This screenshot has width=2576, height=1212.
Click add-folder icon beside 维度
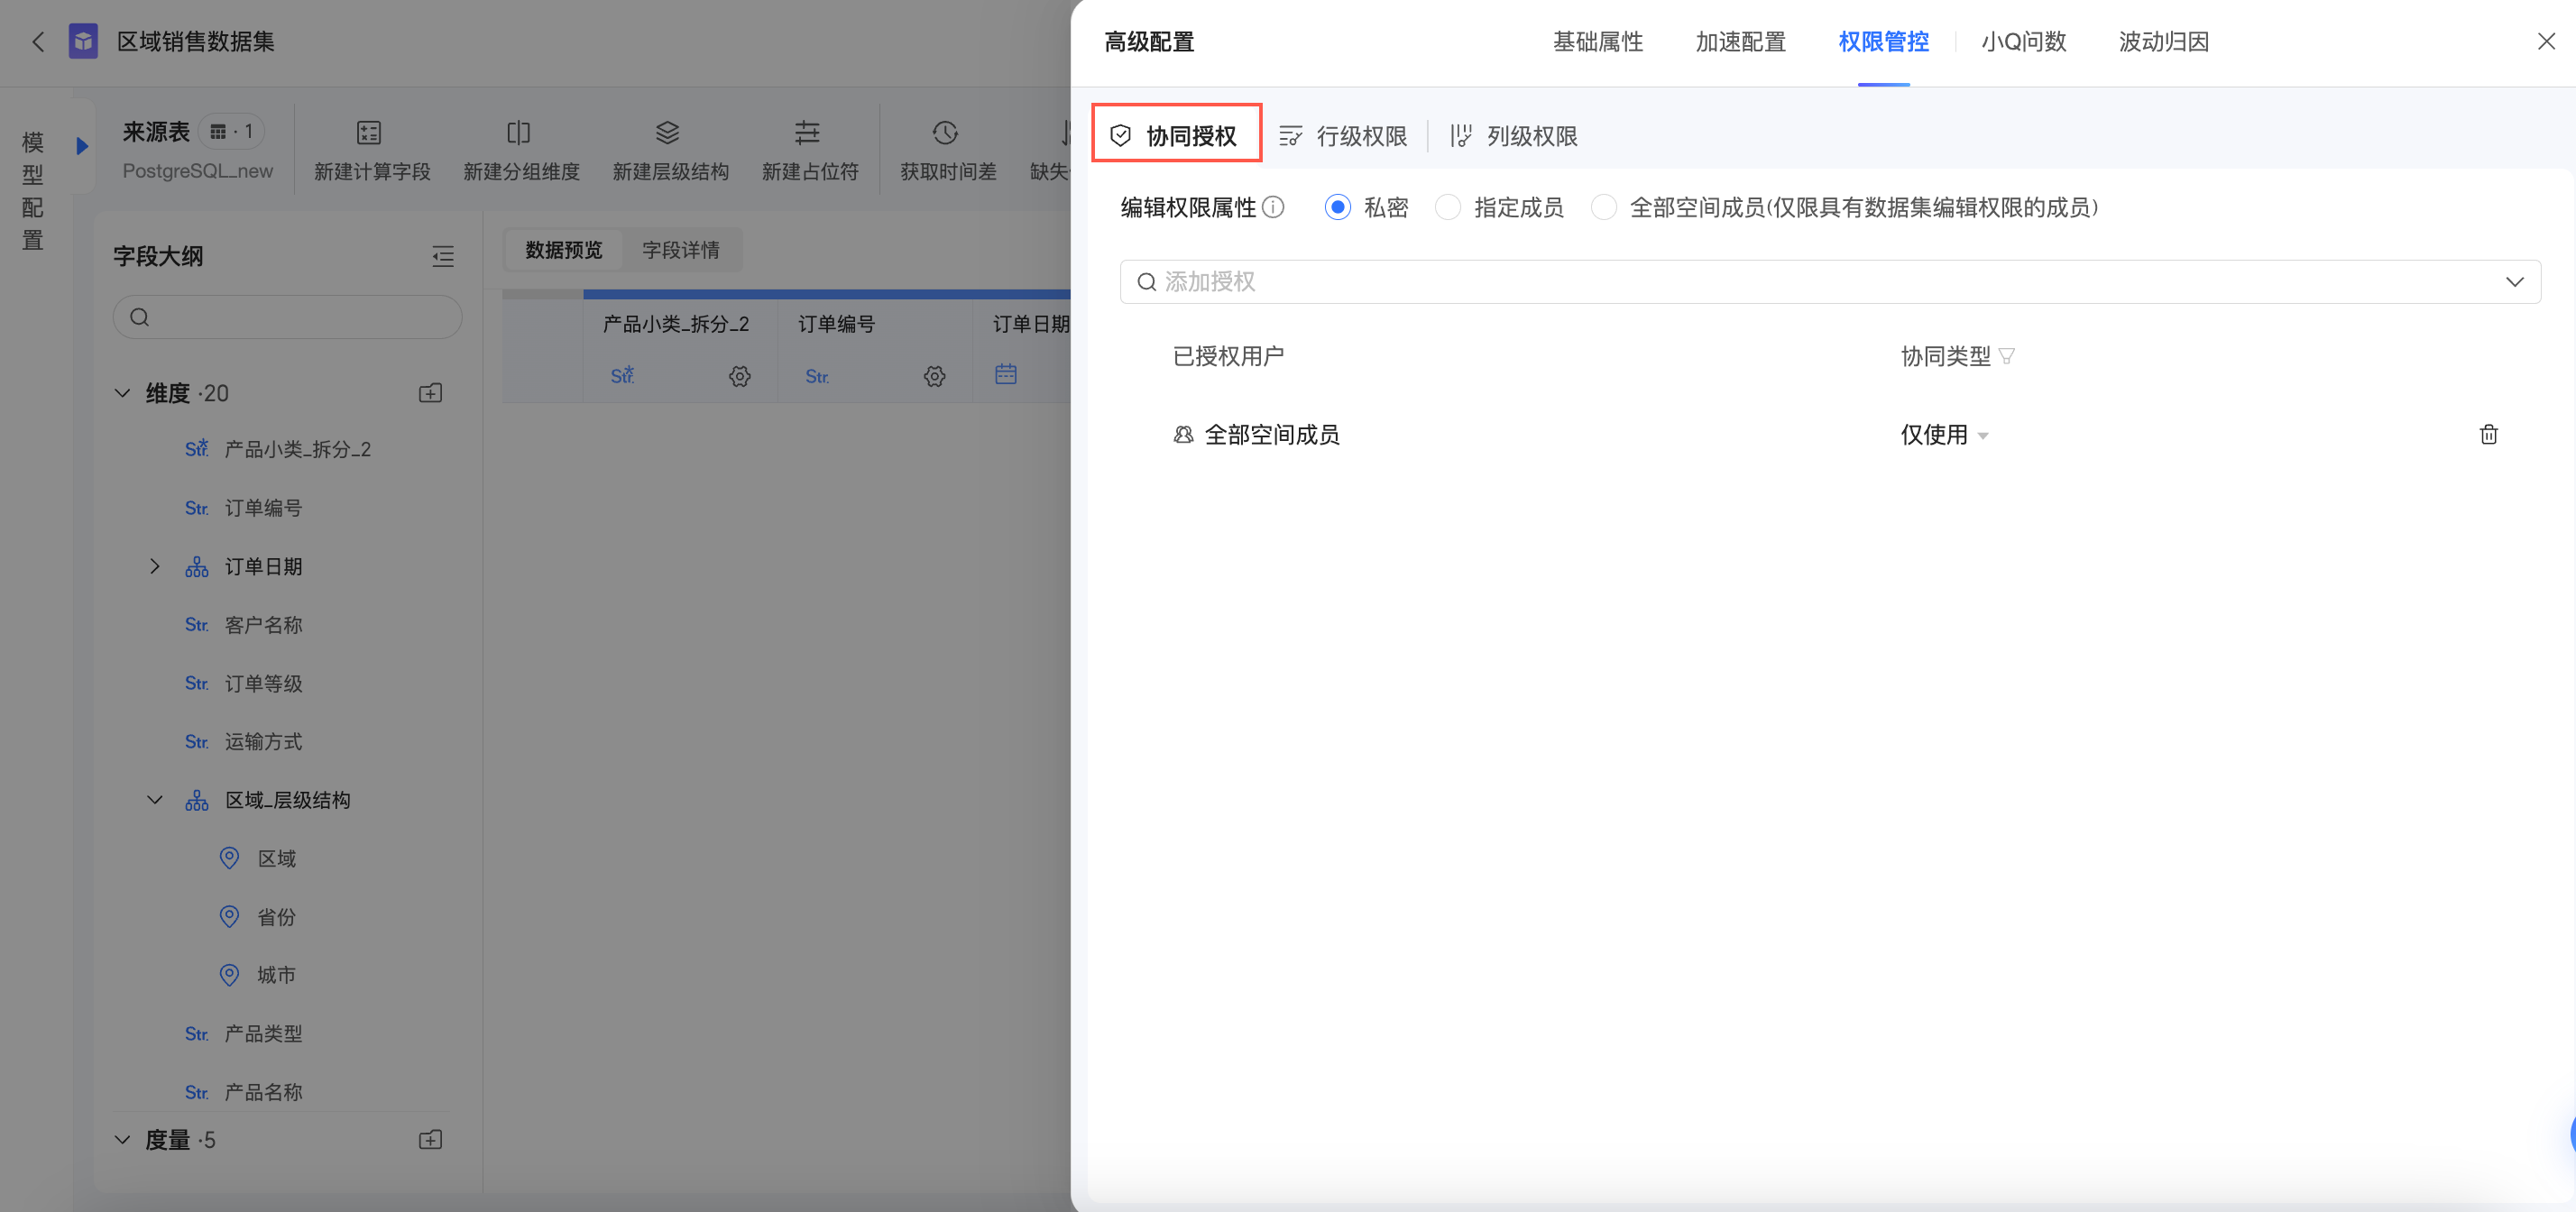(x=430, y=393)
